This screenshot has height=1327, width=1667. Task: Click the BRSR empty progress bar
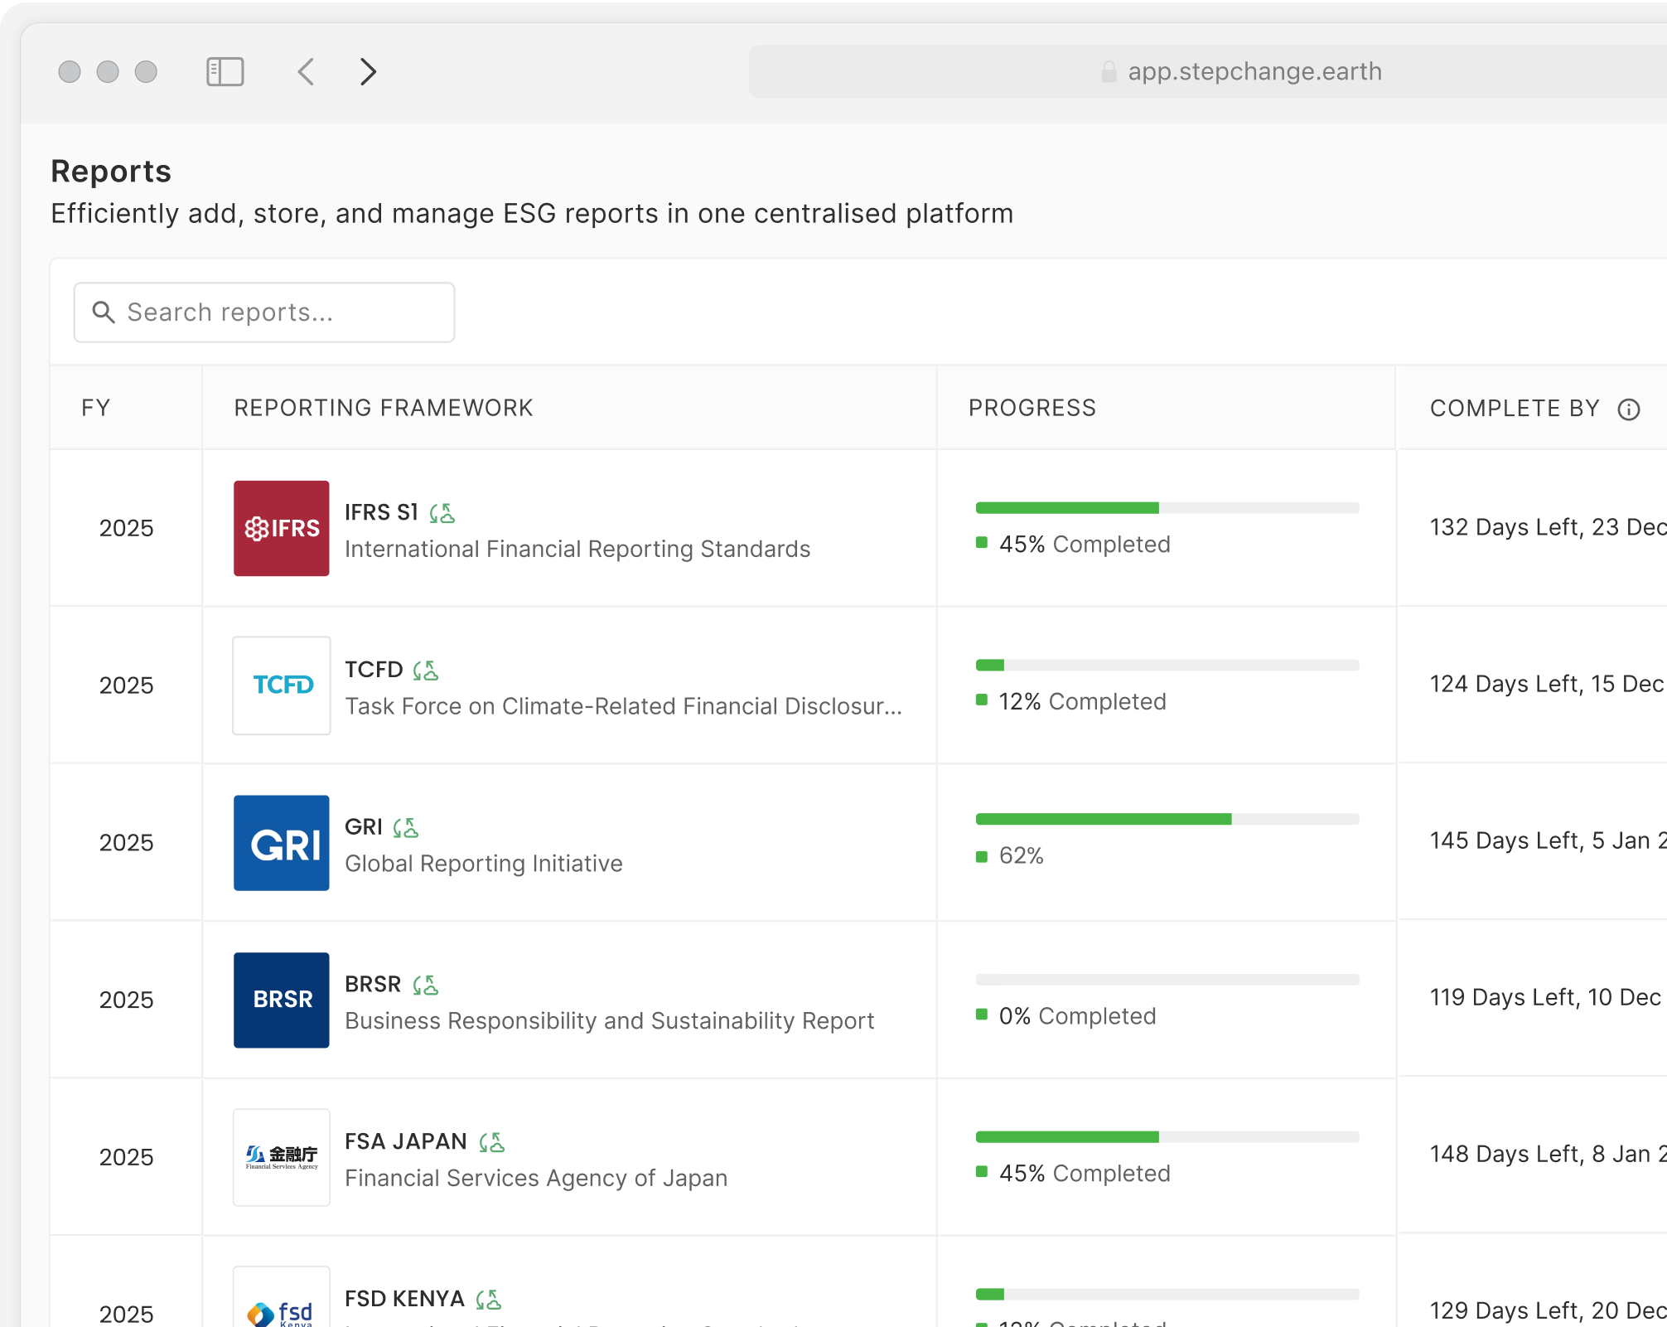[1167, 980]
